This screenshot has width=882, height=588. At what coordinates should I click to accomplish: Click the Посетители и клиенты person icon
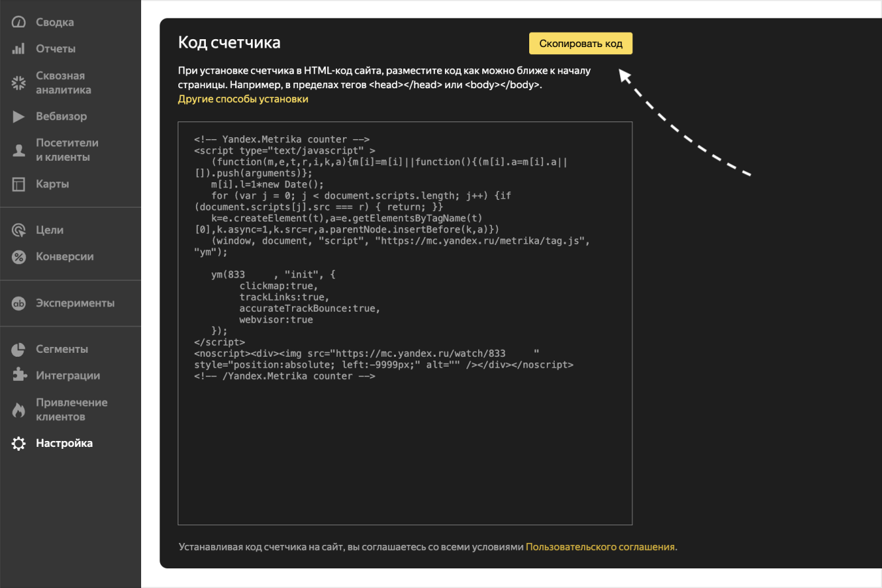coord(18,150)
